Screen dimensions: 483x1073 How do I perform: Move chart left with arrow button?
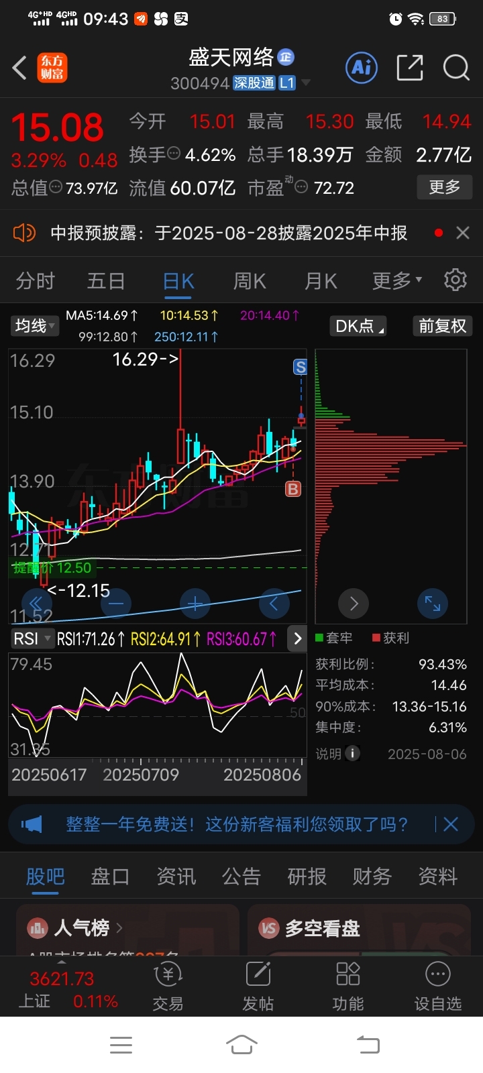click(274, 604)
